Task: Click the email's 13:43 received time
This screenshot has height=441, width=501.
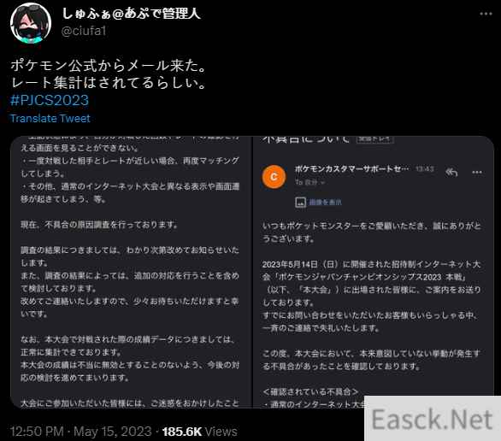Action: [x=425, y=168]
